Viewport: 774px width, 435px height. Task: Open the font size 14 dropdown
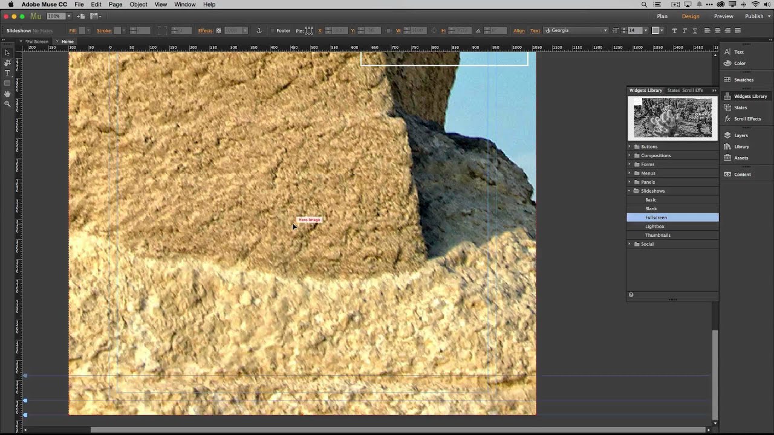[x=645, y=30]
